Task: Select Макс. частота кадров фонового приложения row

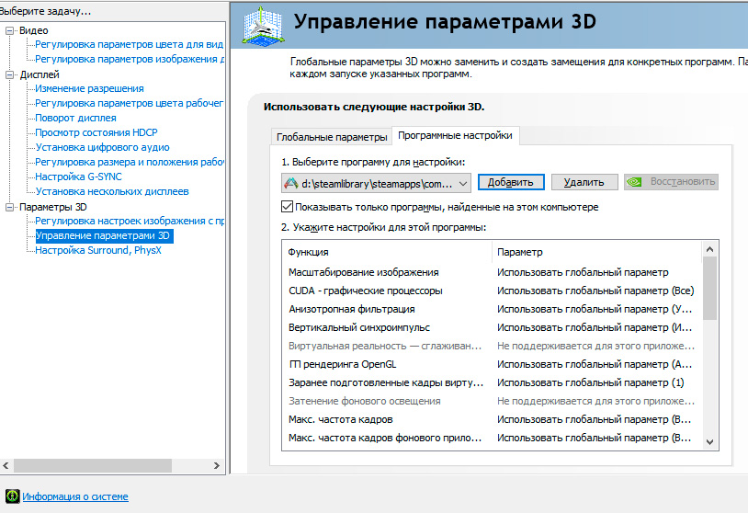Action: tap(492, 439)
